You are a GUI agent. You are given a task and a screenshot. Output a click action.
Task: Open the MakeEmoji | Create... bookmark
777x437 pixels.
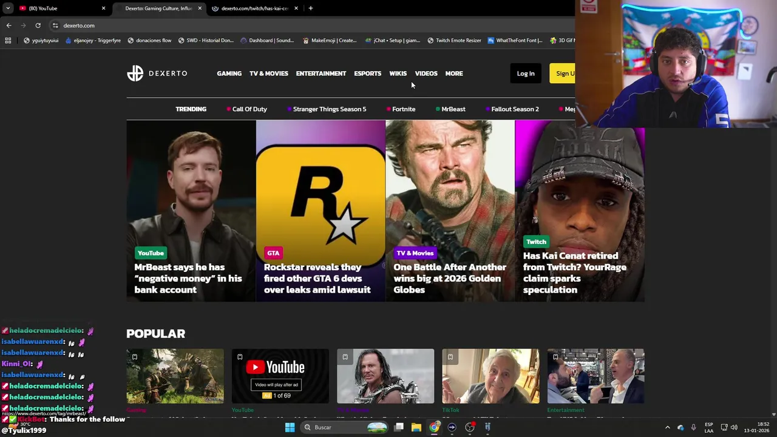pyautogui.click(x=330, y=41)
